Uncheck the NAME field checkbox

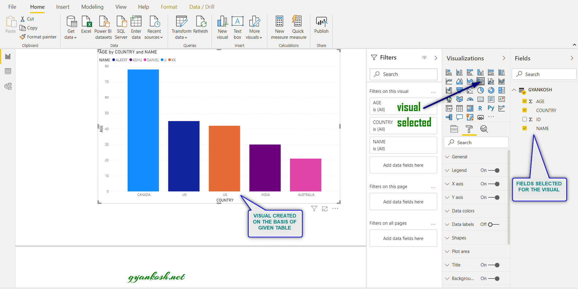coord(524,128)
